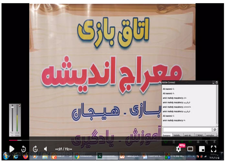225x161 pixels.
Task: Show more chat tabs with overflow arrow
Action: [217, 135]
